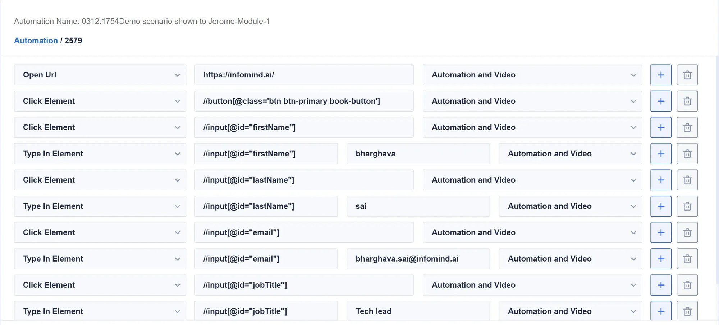The height and width of the screenshot is (325, 719).
Task: Add a step after the jobTitle Click Element row
Action: [x=661, y=285]
